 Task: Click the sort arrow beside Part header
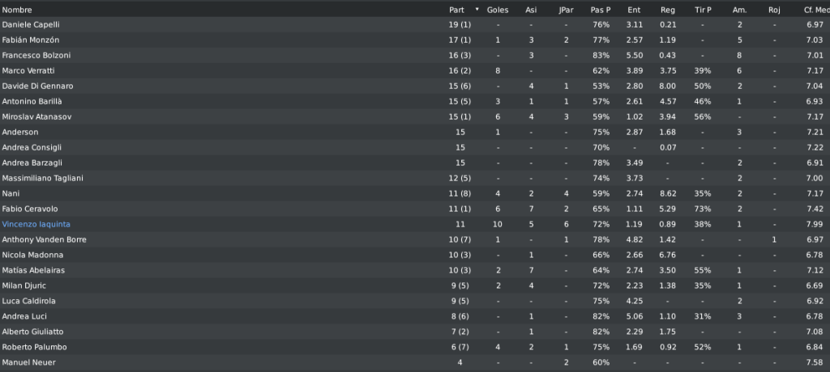click(477, 10)
